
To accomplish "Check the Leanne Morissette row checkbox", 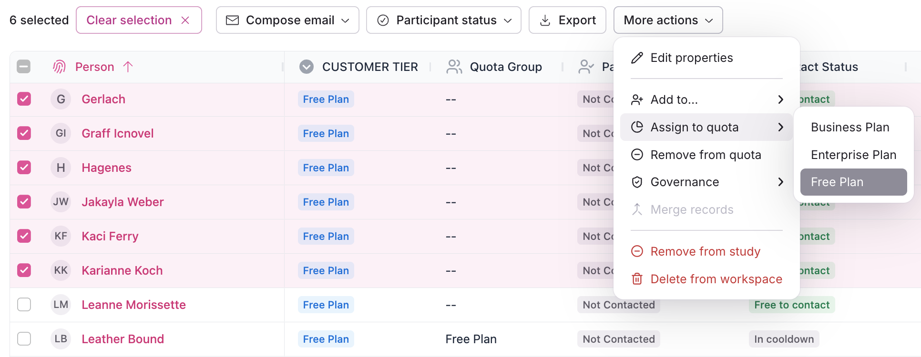I will (24, 305).
